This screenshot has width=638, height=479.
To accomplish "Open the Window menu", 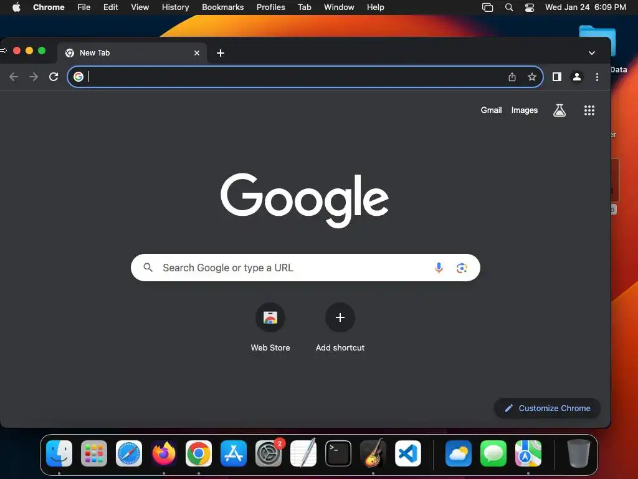I will pyautogui.click(x=339, y=7).
